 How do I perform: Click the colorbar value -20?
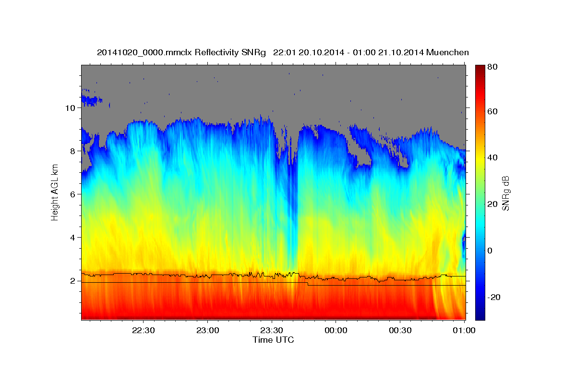point(495,297)
